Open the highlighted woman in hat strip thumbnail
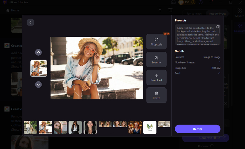This screenshot has width=245, height=149. tap(46, 127)
